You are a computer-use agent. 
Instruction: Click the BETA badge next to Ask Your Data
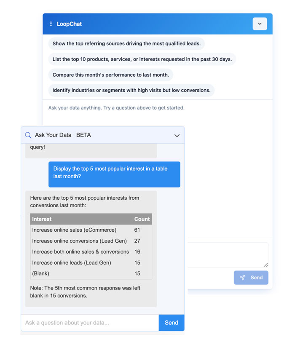pyautogui.click(x=83, y=135)
